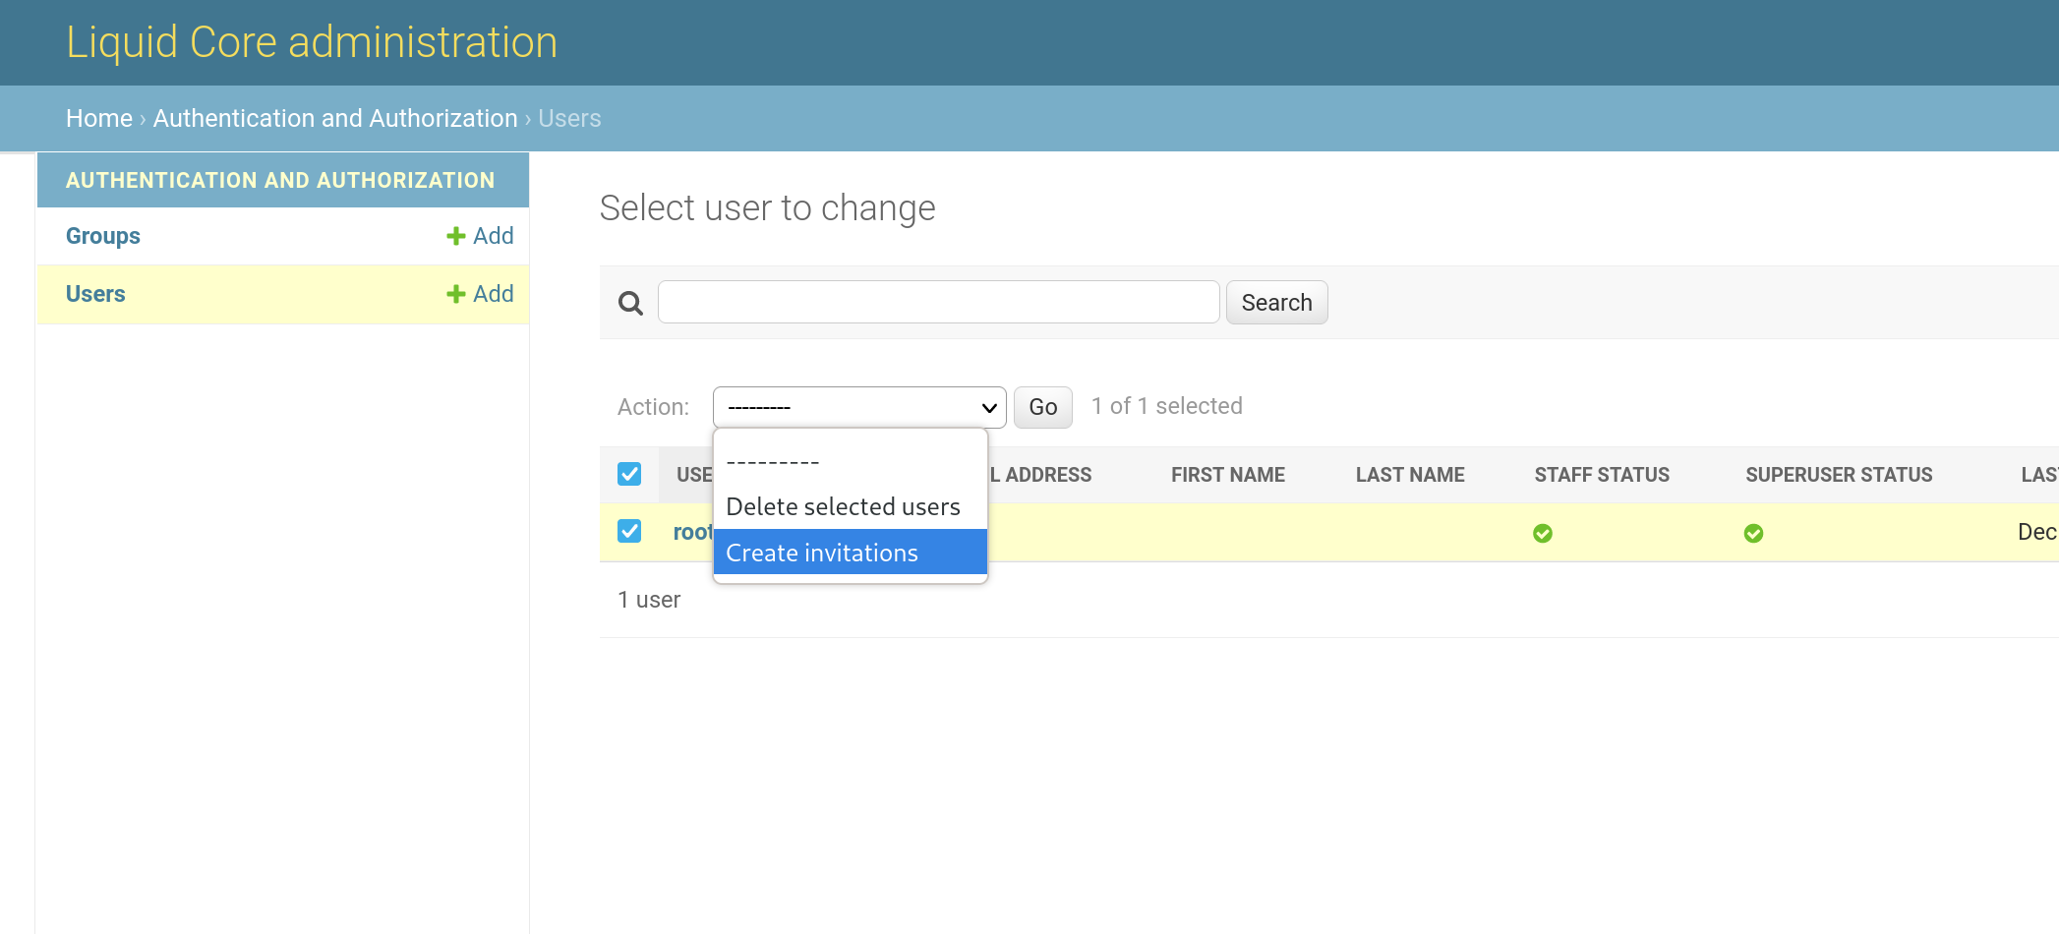Sort by the First Name column

(1227, 475)
